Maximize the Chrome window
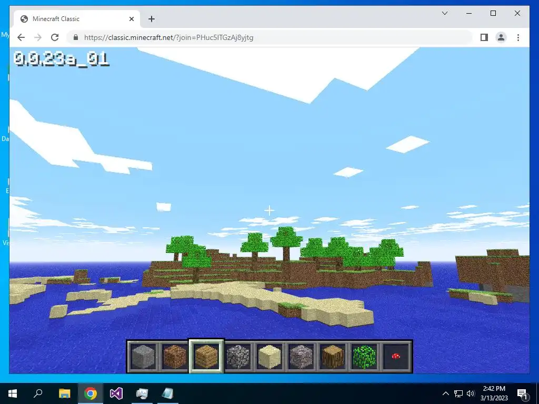Viewport: 539px width, 404px height. pos(493,13)
